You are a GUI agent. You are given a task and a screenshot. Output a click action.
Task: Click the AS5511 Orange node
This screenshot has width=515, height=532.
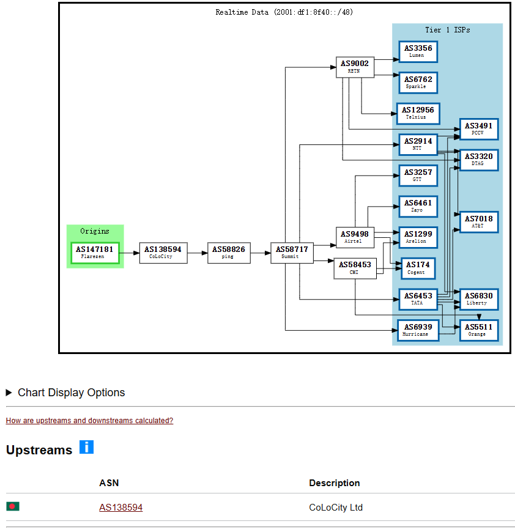[x=478, y=330]
